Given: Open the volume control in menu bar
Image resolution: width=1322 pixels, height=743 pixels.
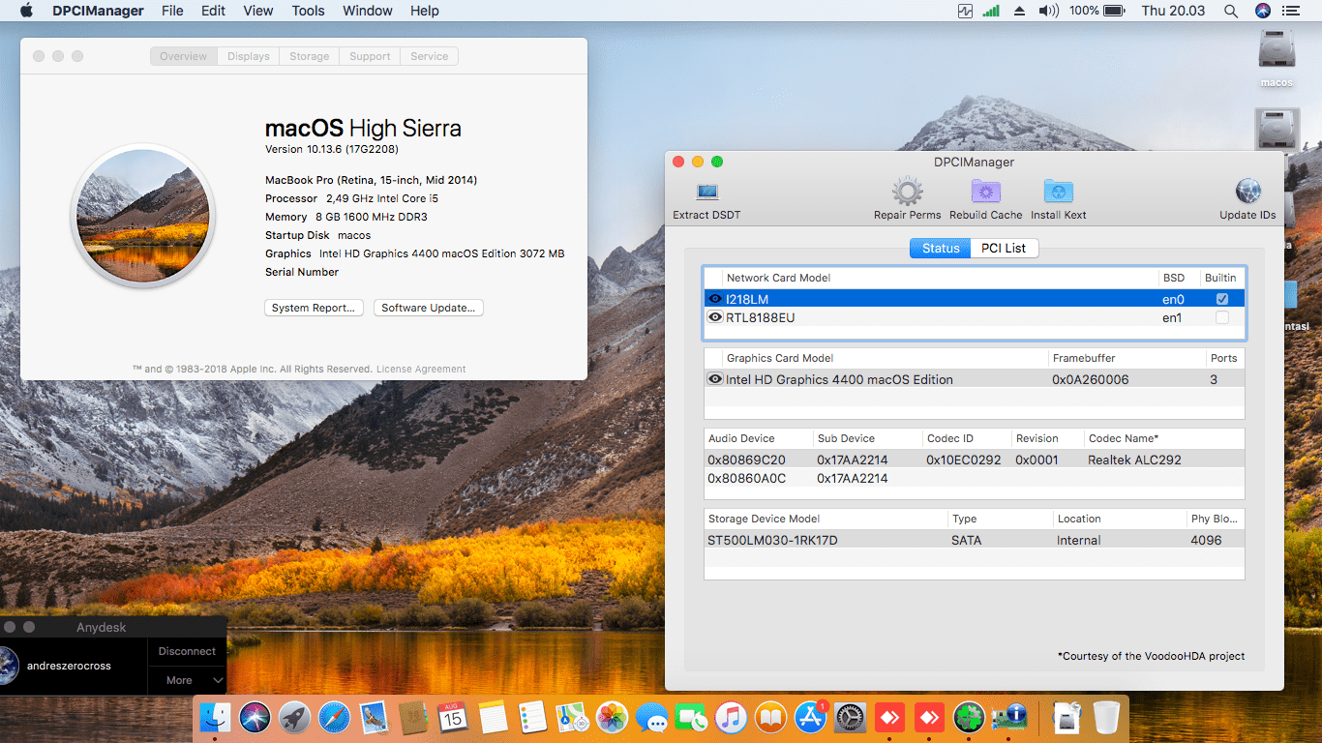Looking at the screenshot, I should pos(1048,11).
